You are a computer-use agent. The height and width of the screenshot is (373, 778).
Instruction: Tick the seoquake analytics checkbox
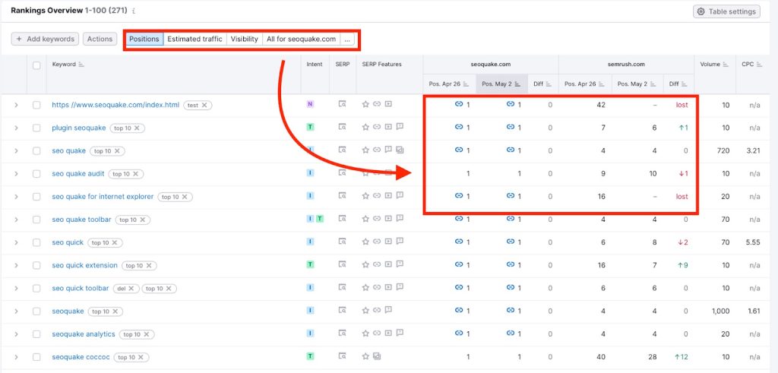[x=36, y=333]
